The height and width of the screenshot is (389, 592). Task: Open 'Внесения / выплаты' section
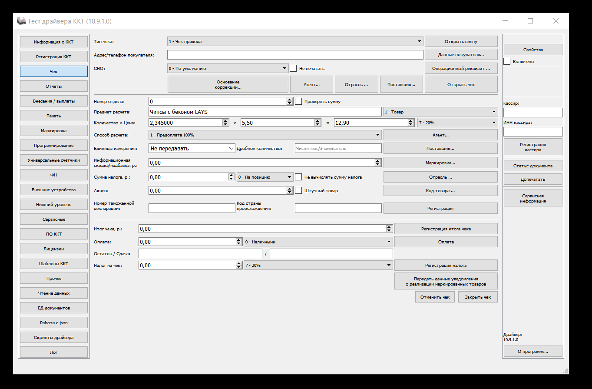[54, 101]
